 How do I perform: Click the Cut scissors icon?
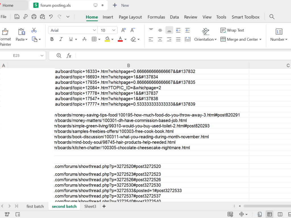click(34, 30)
